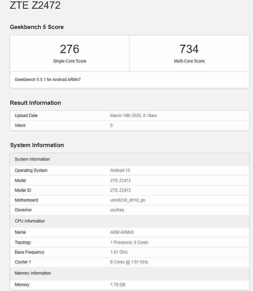Viewport: 253px width, 291px height.
Task: Click the Name row label
Action: pyautogui.click(x=20, y=232)
